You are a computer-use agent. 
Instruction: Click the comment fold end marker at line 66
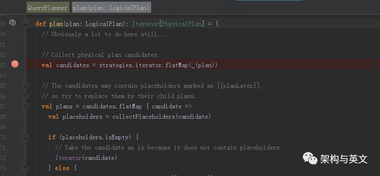click(25, 96)
